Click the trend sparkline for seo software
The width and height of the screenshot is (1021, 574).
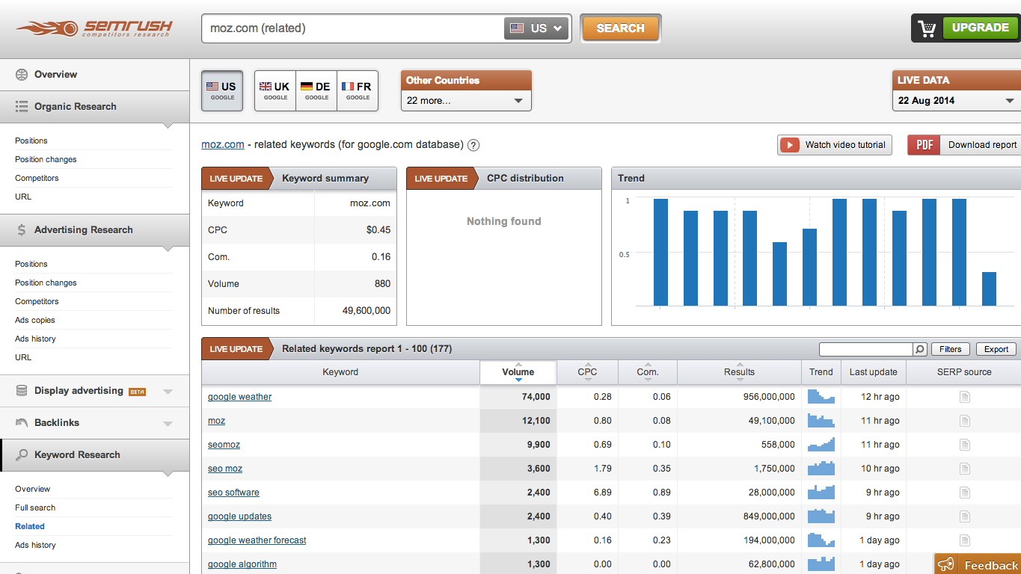[821, 493]
